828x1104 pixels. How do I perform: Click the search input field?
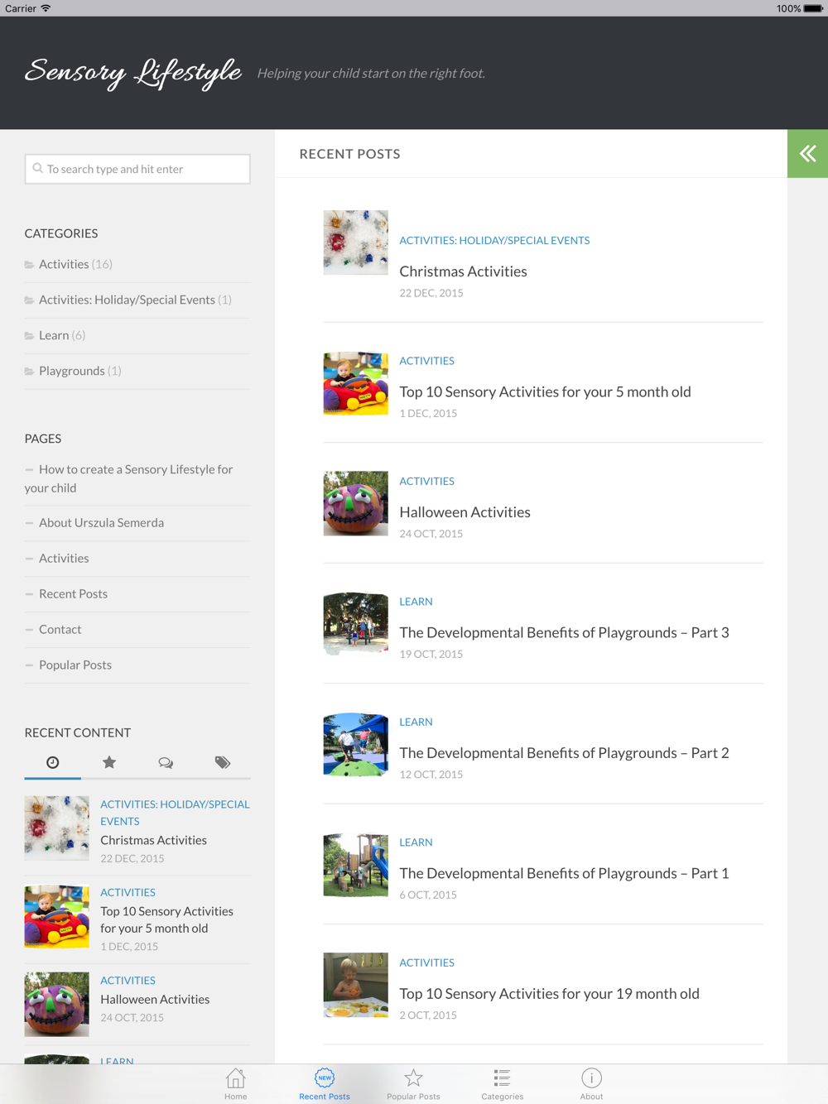coord(137,169)
